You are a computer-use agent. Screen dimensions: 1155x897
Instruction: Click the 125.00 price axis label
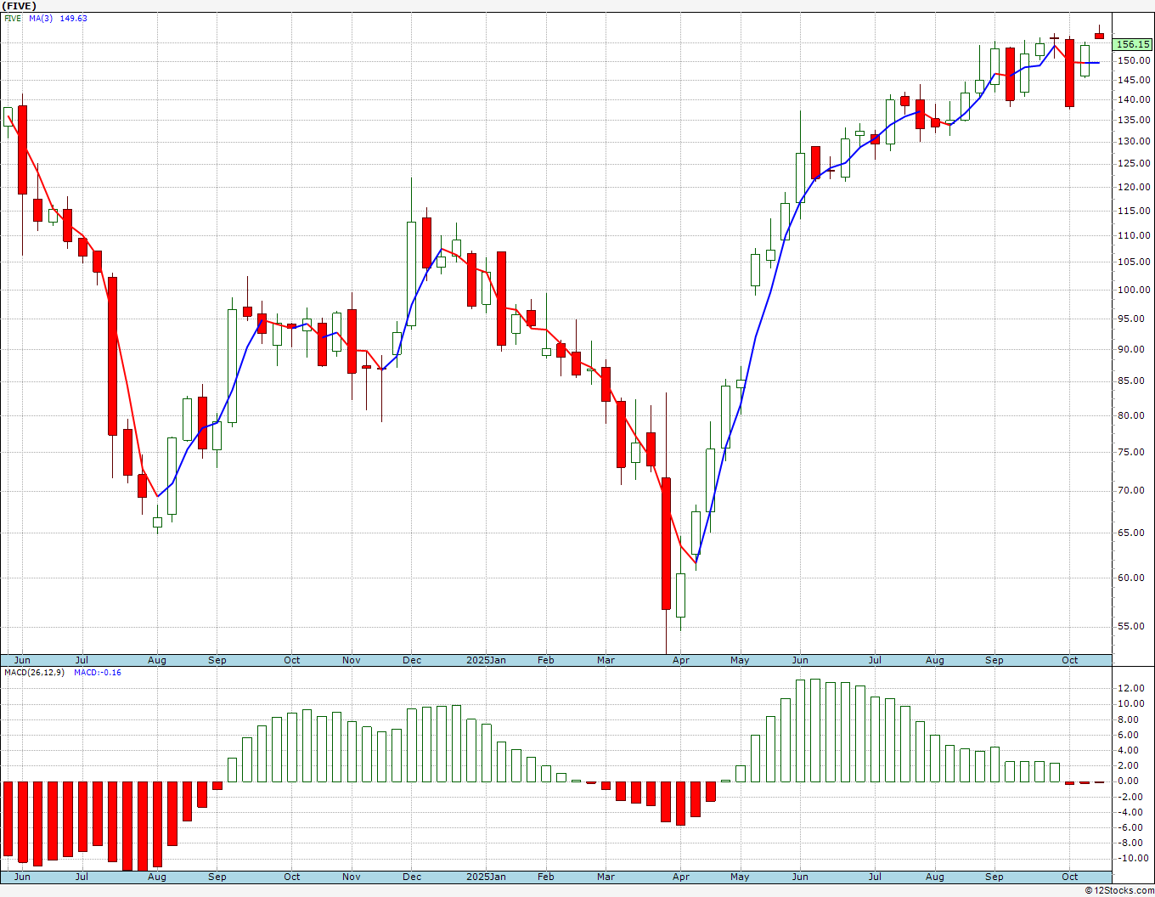coord(1135,164)
